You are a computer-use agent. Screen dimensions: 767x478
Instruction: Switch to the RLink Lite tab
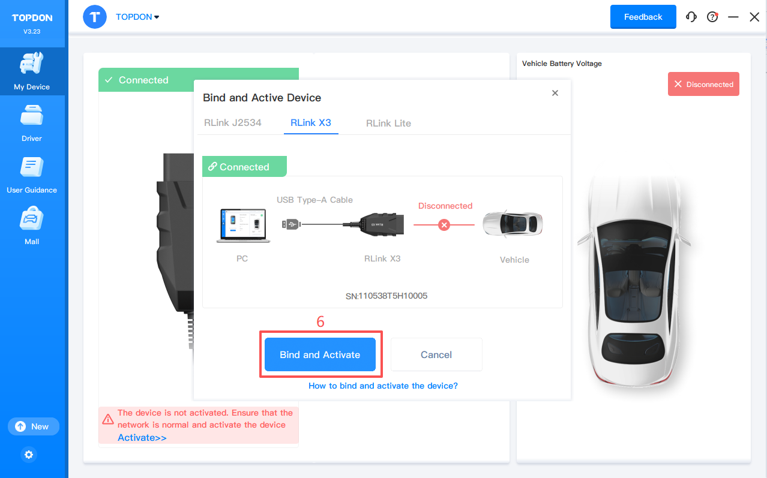pos(388,123)
